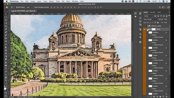Toggle PAPER8 Pattern Overlay eye
The height and width of the screenshot is (98, 174).
pyautogui.click(x=153, y=53)
